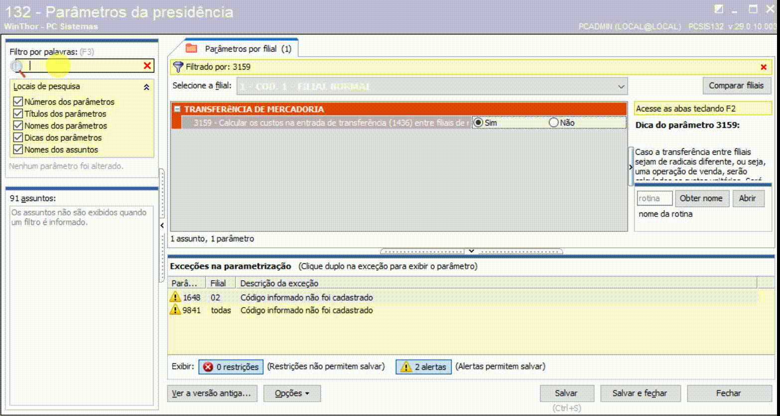Viewport: 780px width, 416px height.
Task: Collapse the Transferência de Mercadoria group
Action: pos(177,109)
